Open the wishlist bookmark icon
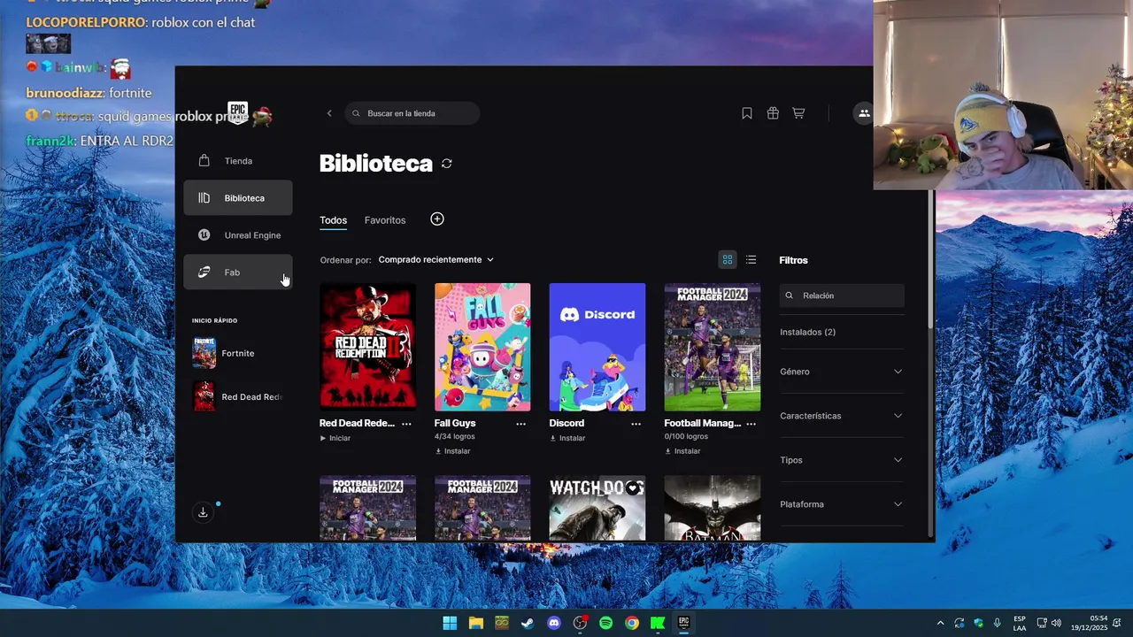Viewport: 1133px width, 637px height. pyautogui.click(x=747, y=113)
